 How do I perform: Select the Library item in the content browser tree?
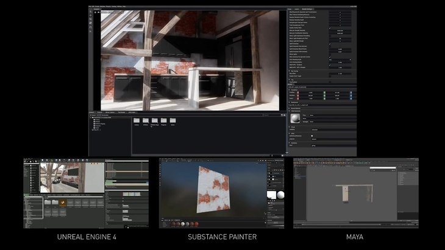(96, 120)
